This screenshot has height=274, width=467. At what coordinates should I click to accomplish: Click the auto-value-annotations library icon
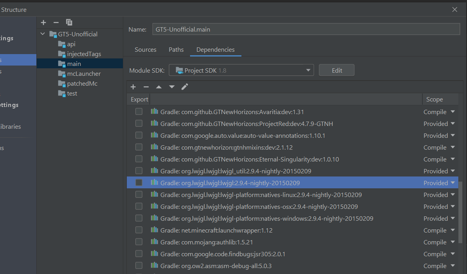pos(154,135)
